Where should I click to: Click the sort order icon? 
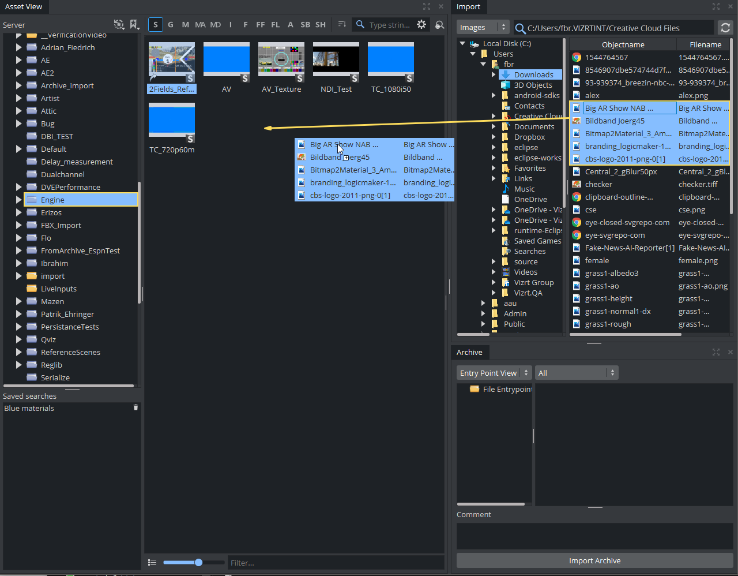coord(342,24)
